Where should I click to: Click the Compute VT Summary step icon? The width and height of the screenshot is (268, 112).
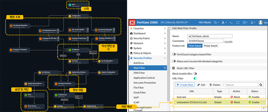pos(11,50)
